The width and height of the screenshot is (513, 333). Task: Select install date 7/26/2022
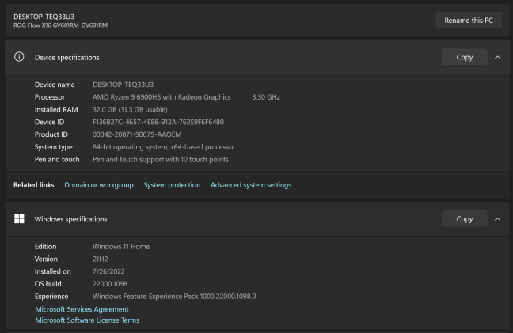(x=108, y=271)
